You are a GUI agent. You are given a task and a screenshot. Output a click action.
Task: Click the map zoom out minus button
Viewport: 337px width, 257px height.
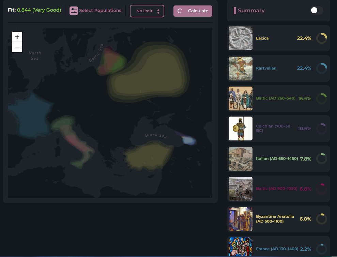[x=17, y=47]
